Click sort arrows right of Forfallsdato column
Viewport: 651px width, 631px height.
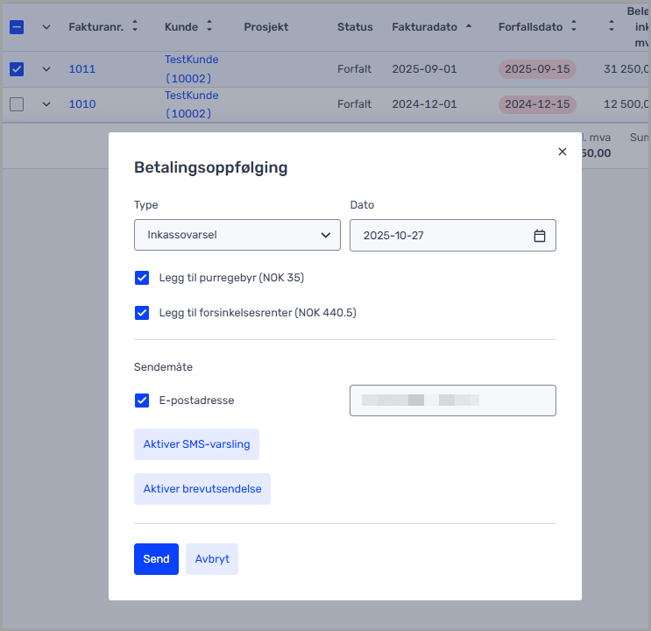click(x=612, y=26)
